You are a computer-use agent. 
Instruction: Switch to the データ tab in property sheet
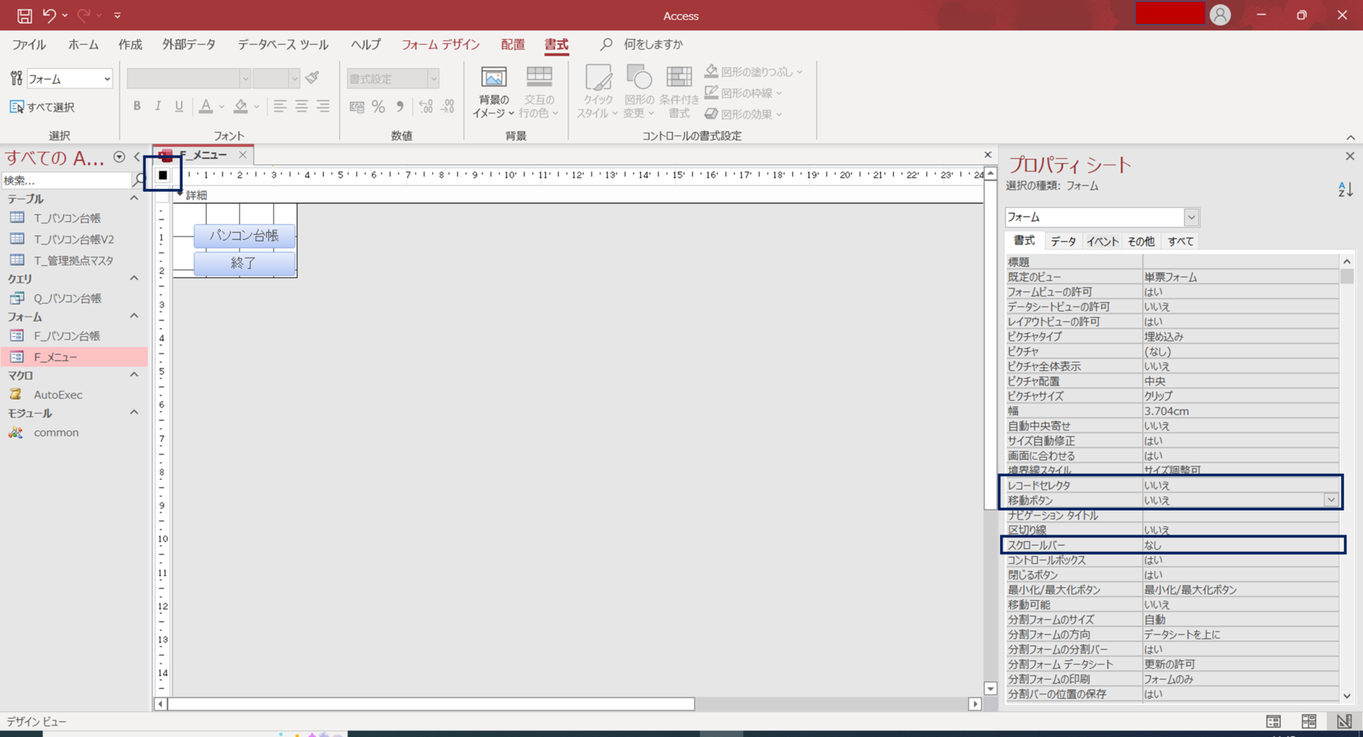pyautogui.click(x=1063, y=241)
